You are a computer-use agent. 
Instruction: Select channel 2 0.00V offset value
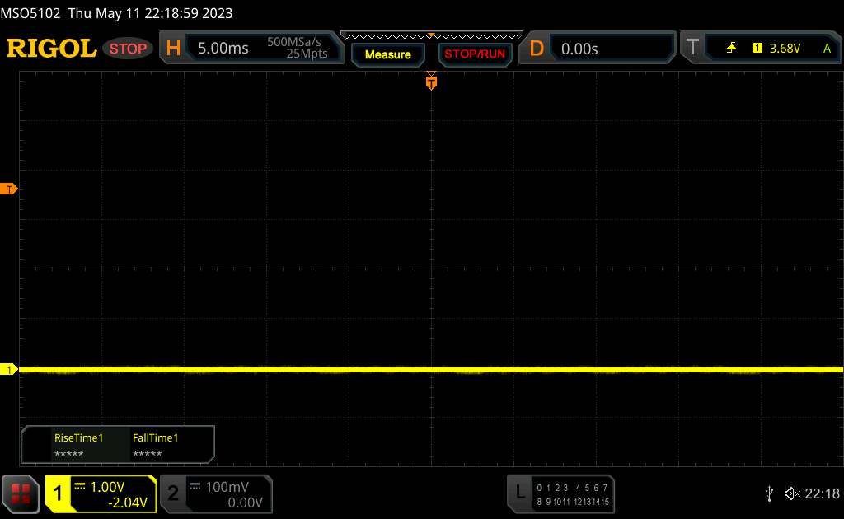pos(245,503)
